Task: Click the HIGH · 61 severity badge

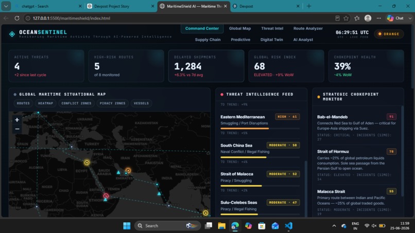Action: (x=287, y=117)
